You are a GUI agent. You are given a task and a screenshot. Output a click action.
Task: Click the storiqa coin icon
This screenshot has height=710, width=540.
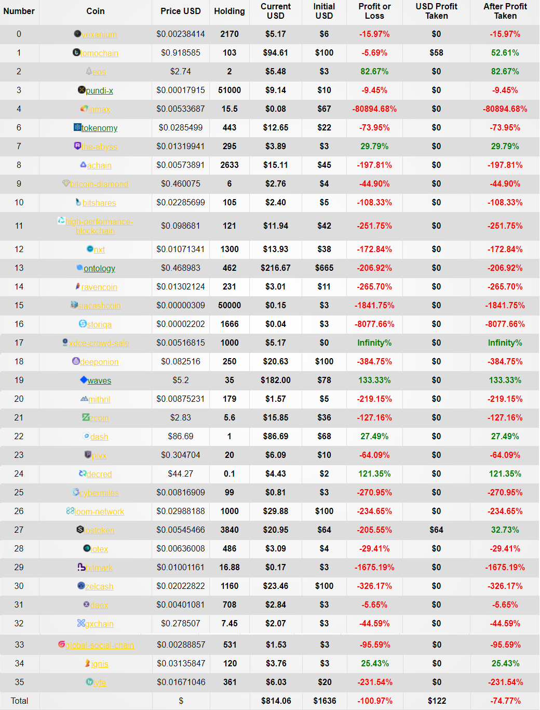point(83,324)
